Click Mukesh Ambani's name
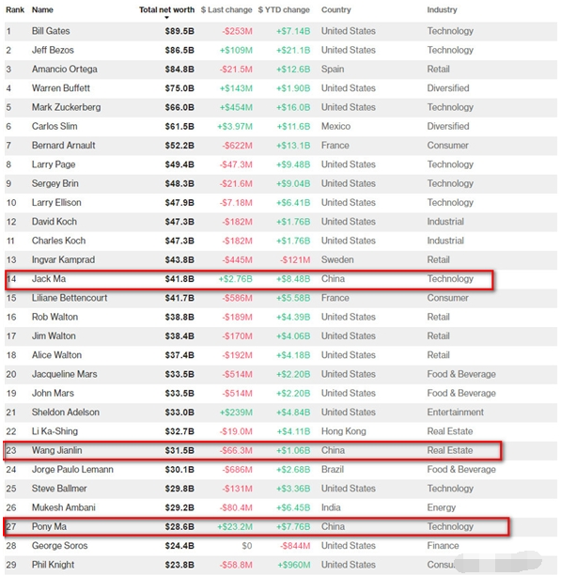561x576 pixels. [x=64, y=507]
